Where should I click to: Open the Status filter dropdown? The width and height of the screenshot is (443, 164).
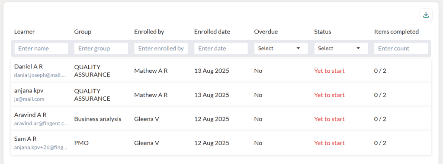coord(341,48)
